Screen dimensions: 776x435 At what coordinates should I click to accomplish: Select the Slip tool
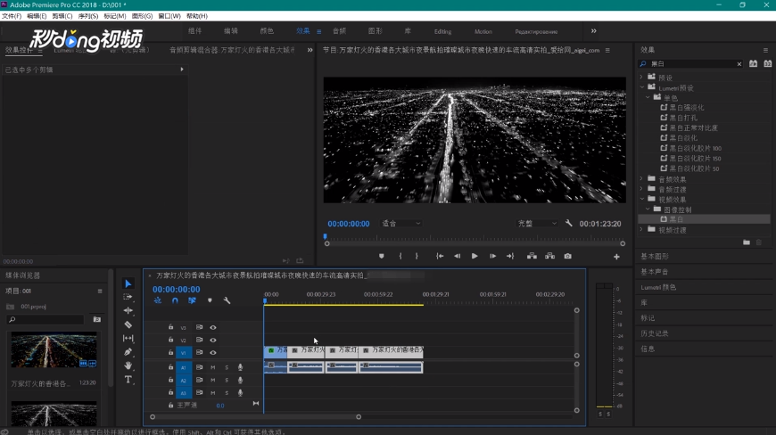(x=128, y=338)
